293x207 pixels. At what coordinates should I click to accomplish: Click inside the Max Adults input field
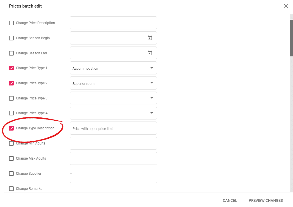click(x=113, y=158)
